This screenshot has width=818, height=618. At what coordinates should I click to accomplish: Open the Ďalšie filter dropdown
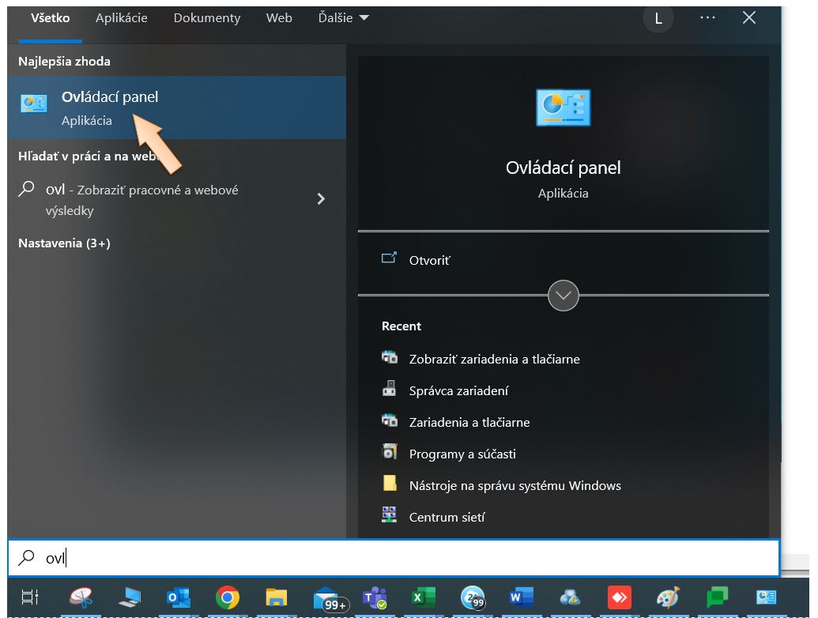343,17
